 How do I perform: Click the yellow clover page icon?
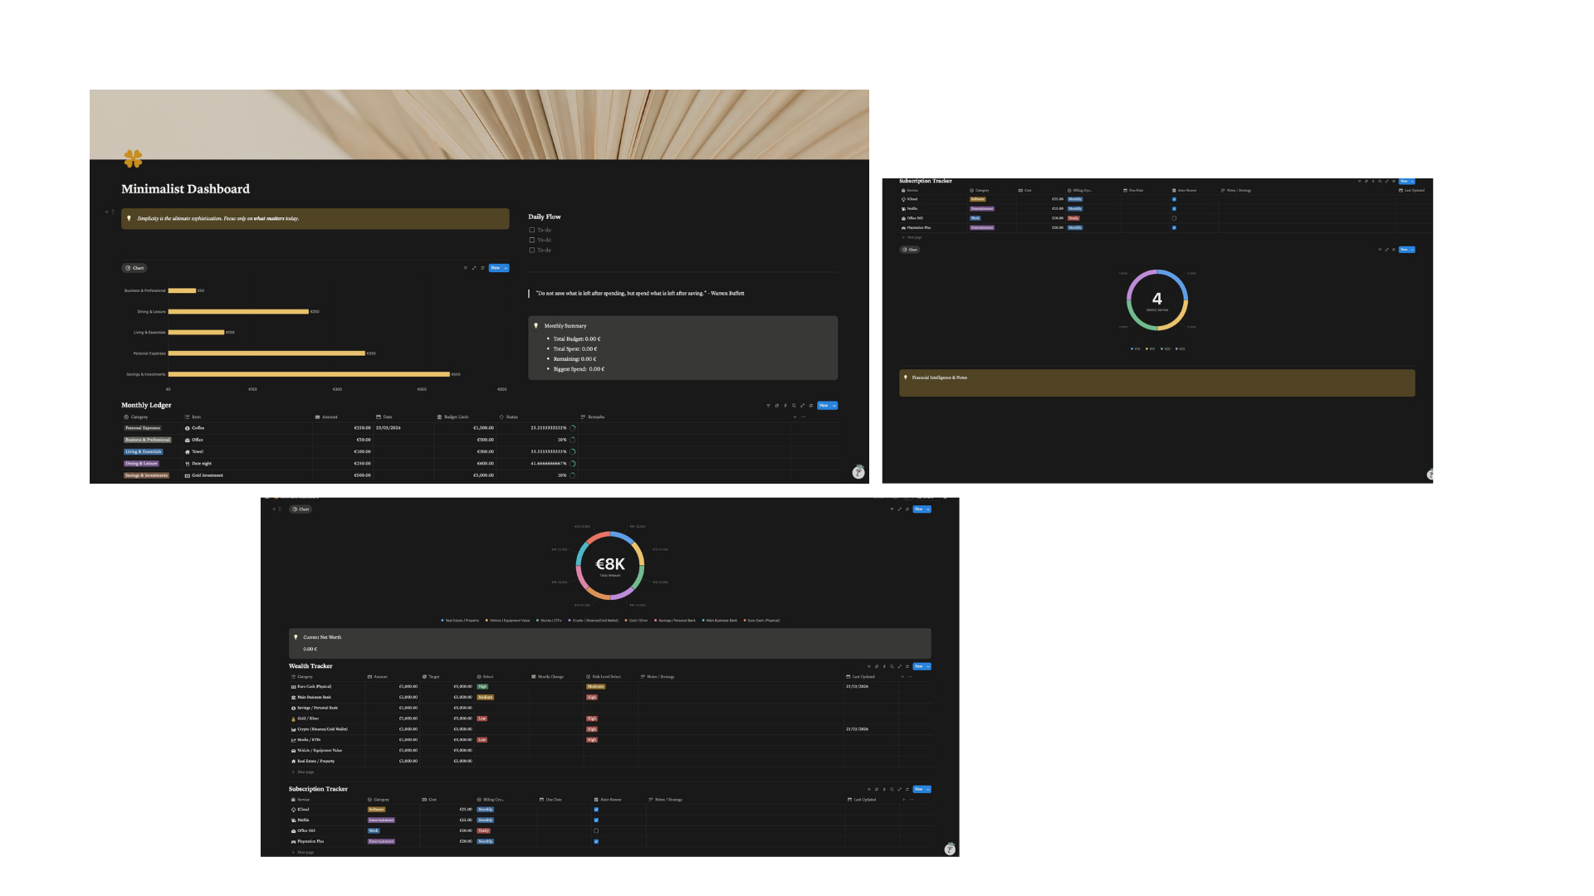[x=133, y=158]
